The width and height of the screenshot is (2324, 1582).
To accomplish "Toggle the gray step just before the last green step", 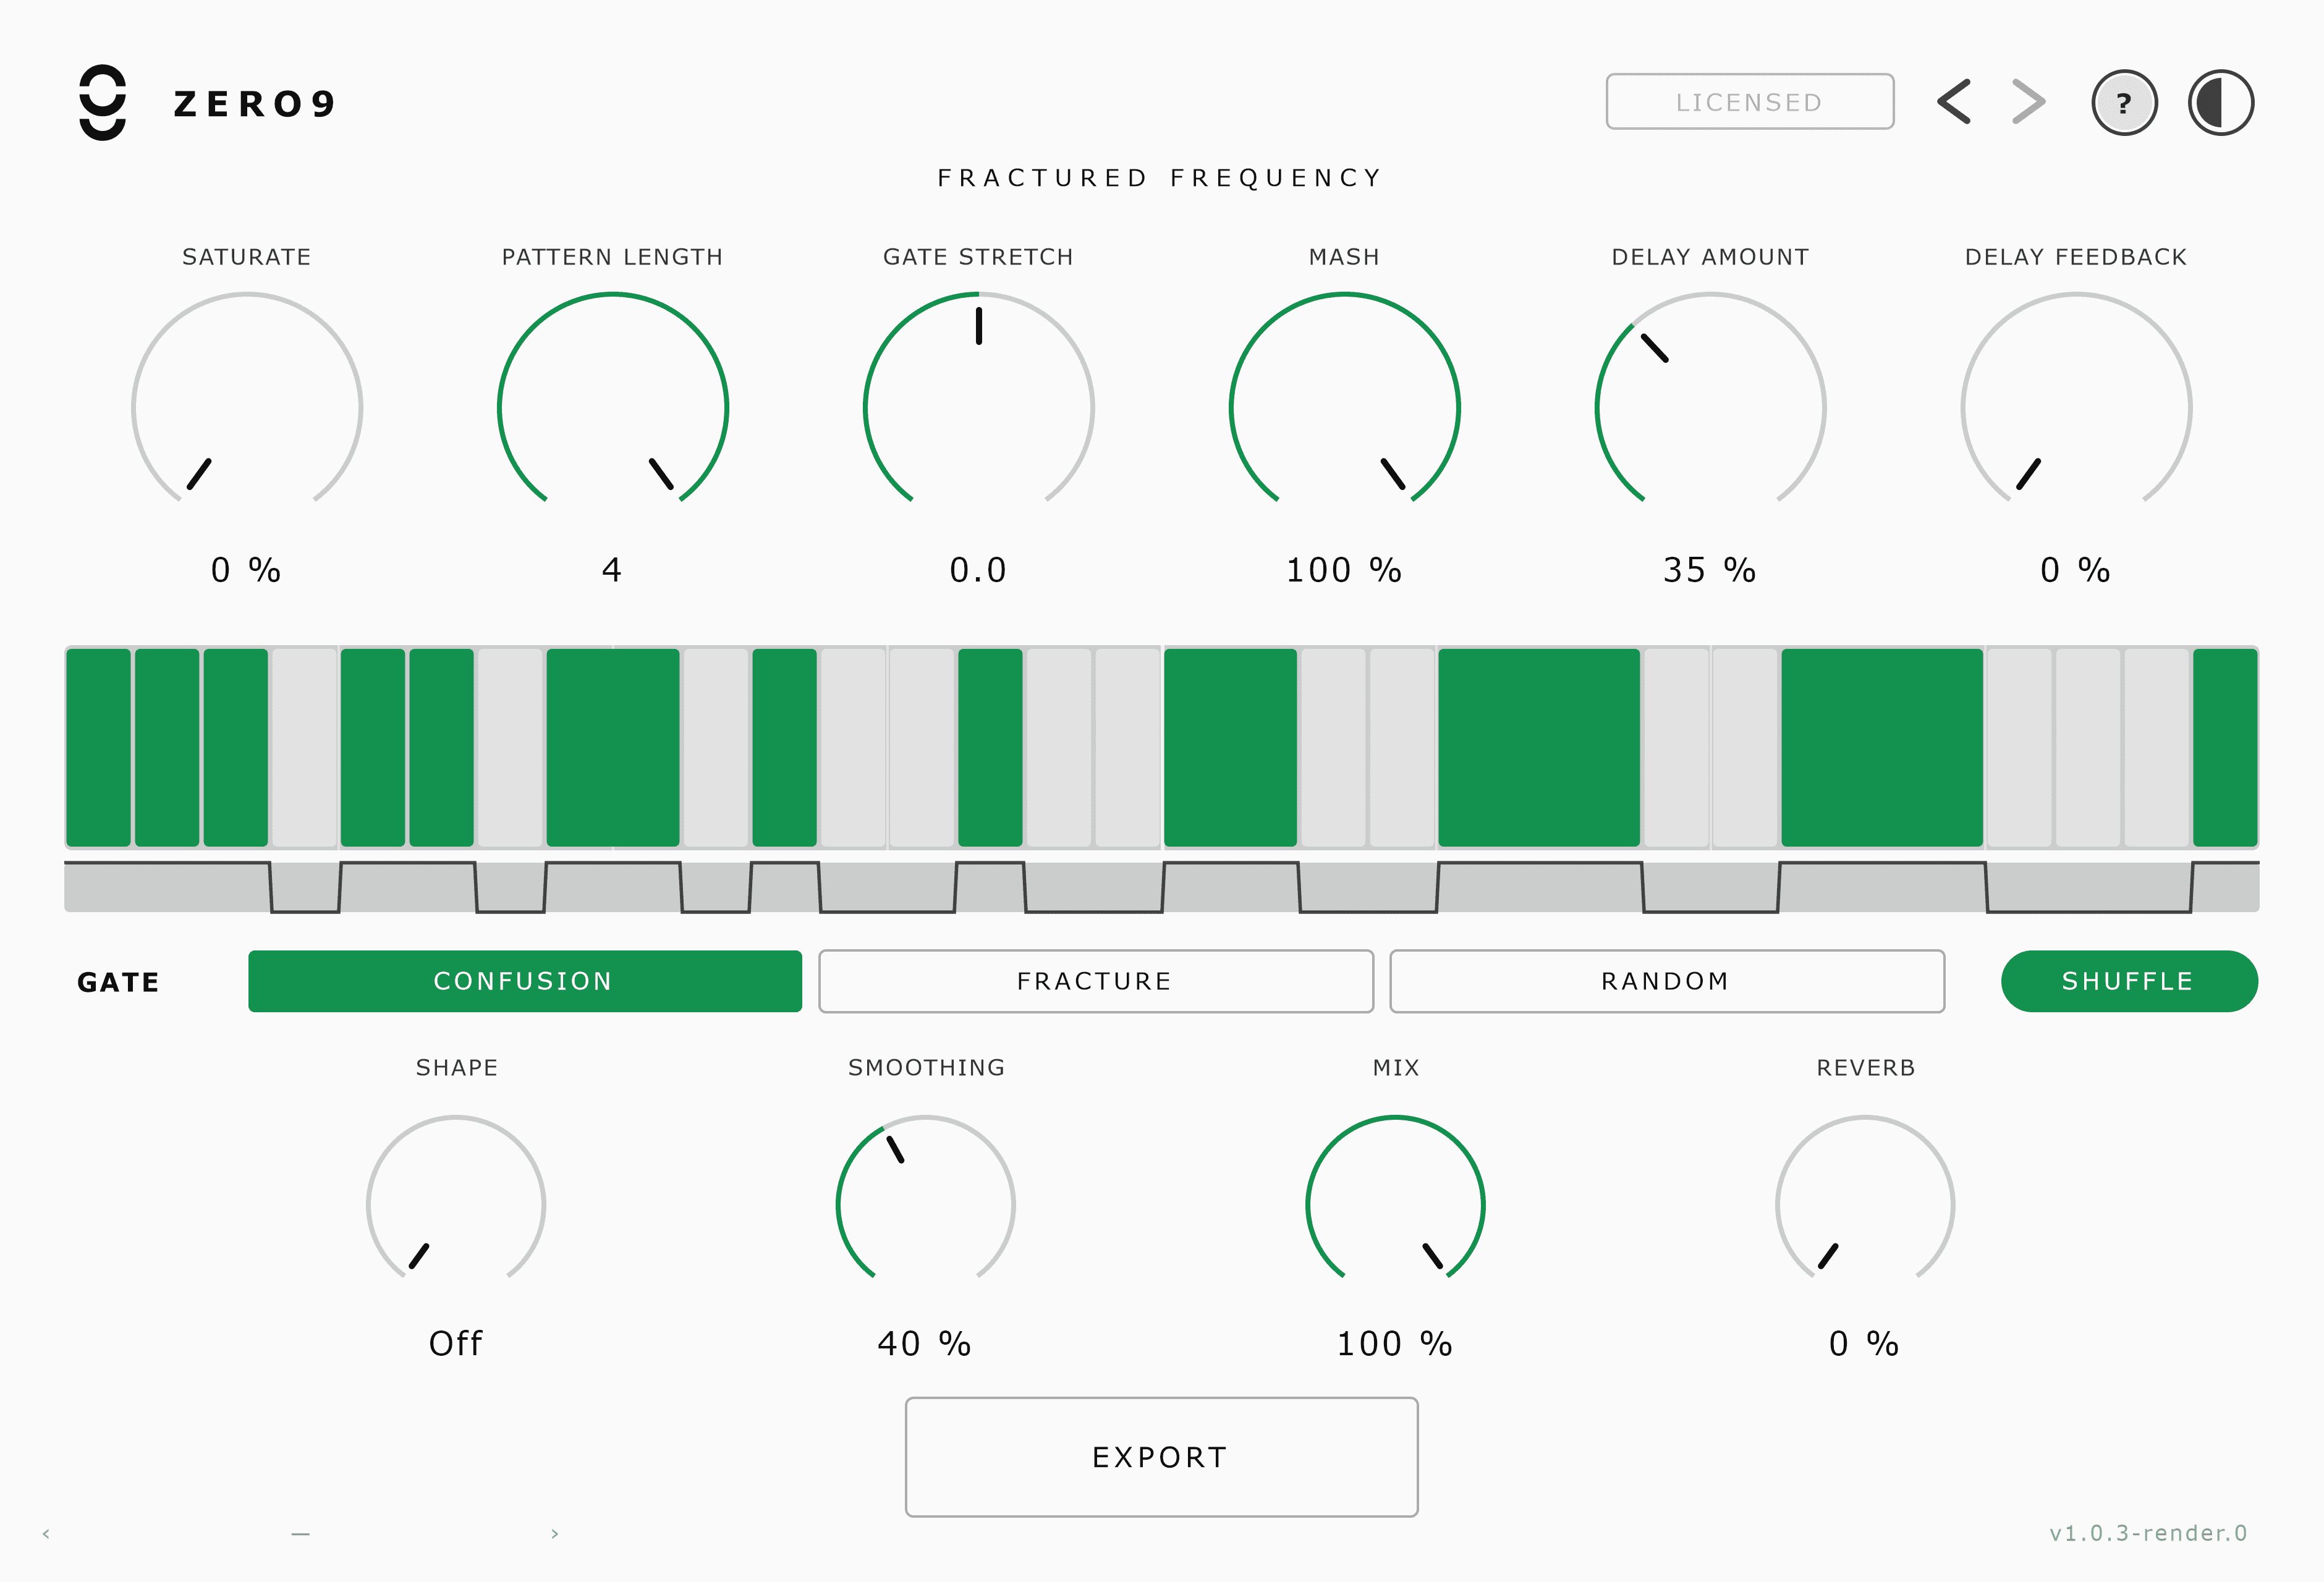I will (2156, 747).
